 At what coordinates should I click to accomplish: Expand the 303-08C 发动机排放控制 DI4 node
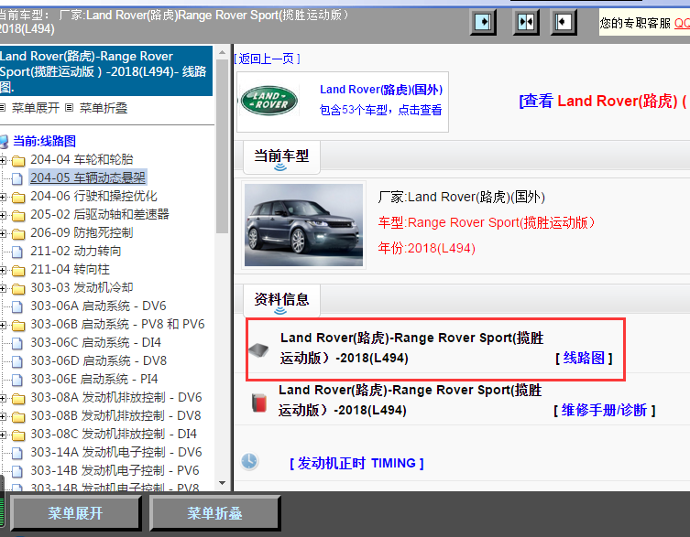(x=3, y=435)
